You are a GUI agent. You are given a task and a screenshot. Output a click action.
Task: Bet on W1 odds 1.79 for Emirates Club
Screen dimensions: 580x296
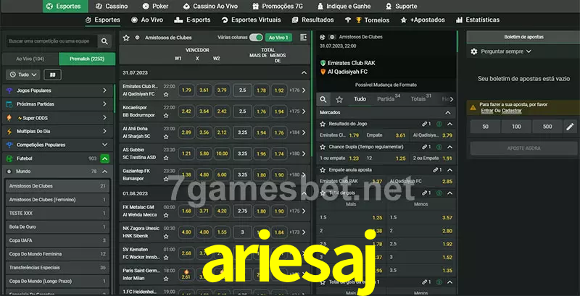pyautogui.click(x=186, y=90)
